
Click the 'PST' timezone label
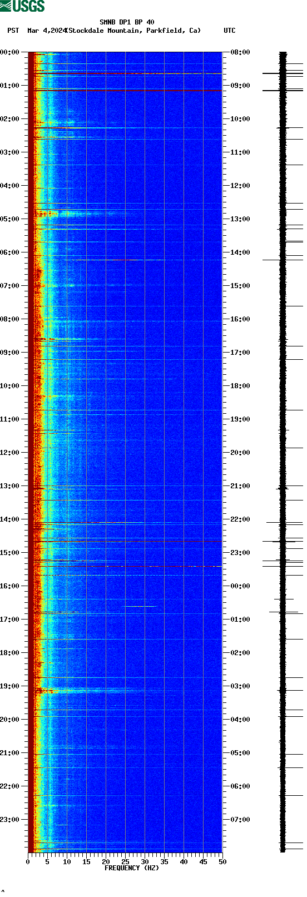point(13,31)
